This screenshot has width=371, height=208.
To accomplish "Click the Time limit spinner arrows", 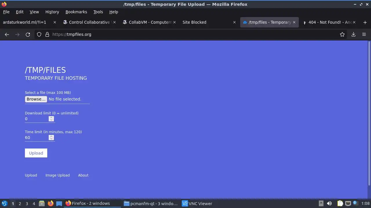I will [51, 138].
